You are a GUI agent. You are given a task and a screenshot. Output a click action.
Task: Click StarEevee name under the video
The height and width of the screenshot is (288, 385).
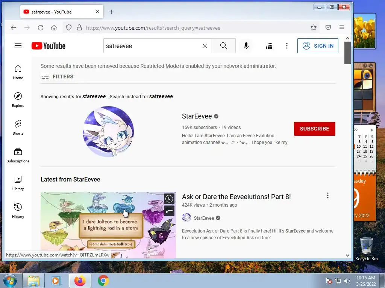[204, 218]
